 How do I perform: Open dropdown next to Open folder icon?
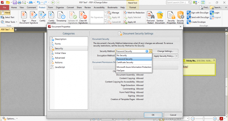(x=11, y=3)
